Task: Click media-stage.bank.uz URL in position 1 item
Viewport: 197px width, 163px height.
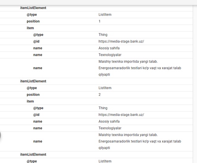Action: (121, 41)
